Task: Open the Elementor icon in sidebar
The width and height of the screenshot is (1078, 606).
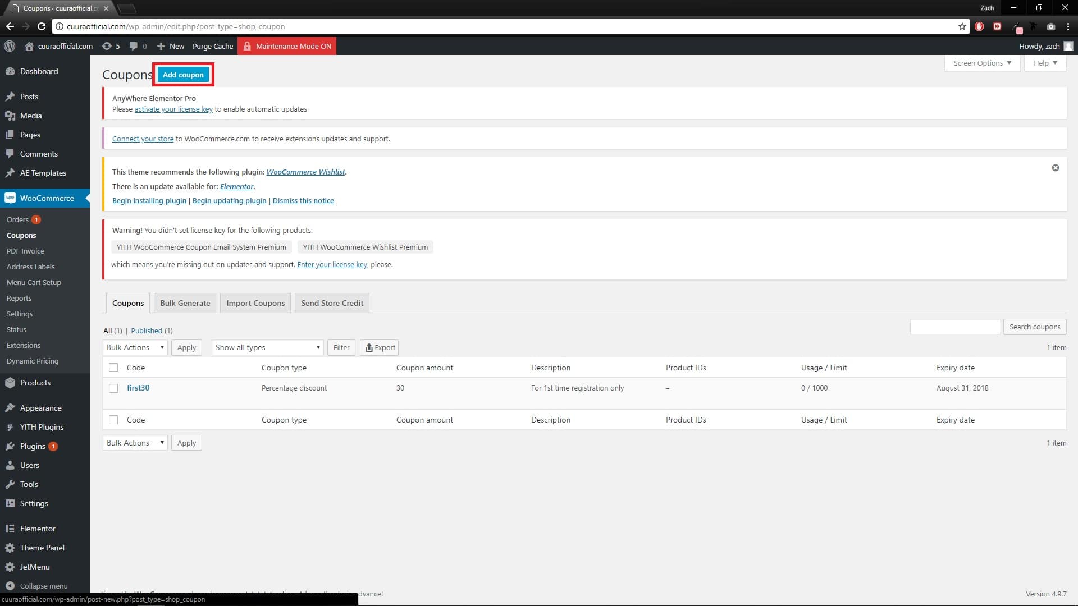Action: tap(10, 529)
